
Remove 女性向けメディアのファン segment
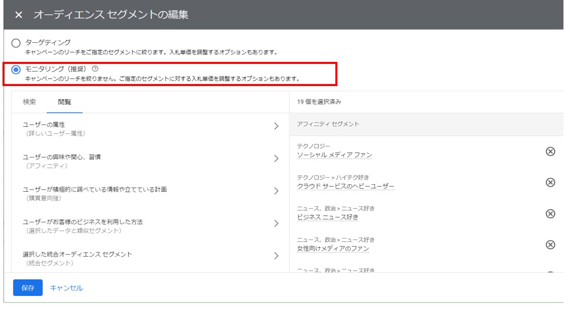550,245
